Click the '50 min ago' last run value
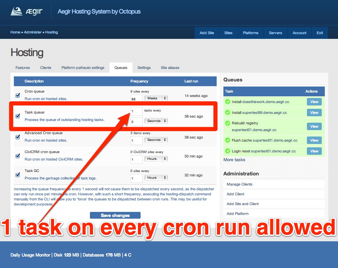This screenshot has width=338, height=268. tap(193, 156)
